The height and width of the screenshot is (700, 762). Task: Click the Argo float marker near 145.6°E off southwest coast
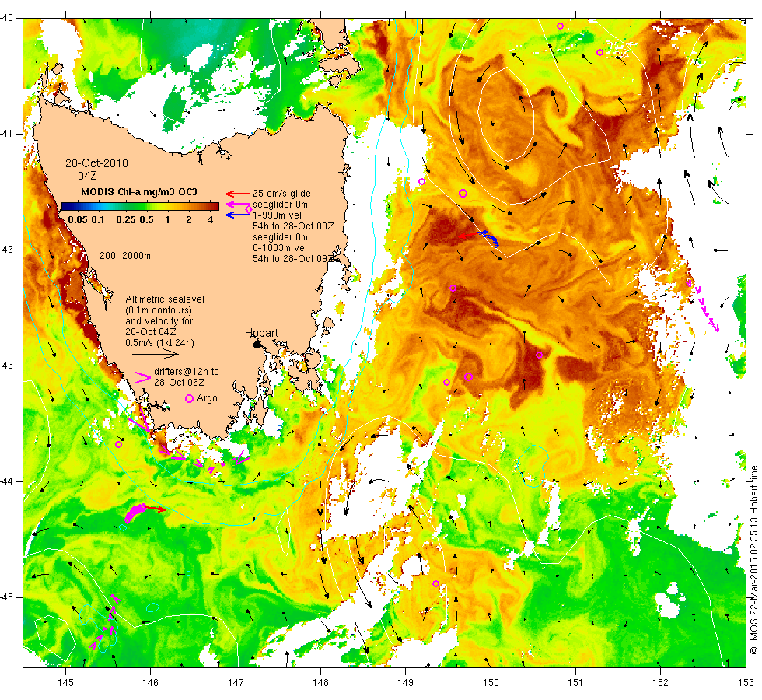pos(118,444)
